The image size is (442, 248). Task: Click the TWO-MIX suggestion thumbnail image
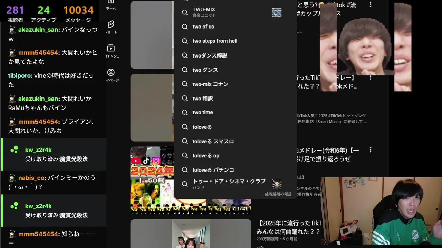point(277,12)
